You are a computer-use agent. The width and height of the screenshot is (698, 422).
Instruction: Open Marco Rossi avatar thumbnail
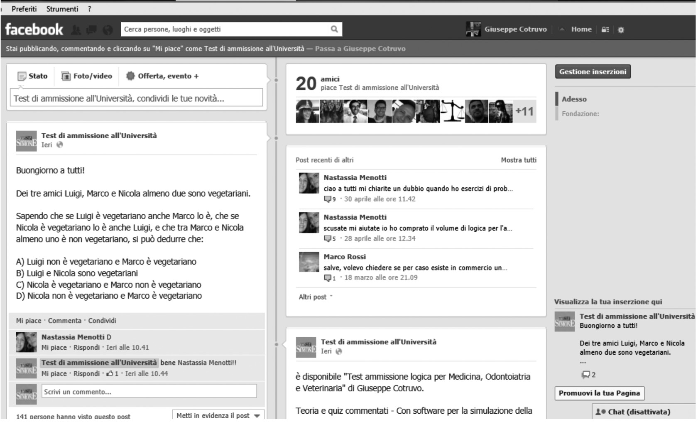[309, 262]
